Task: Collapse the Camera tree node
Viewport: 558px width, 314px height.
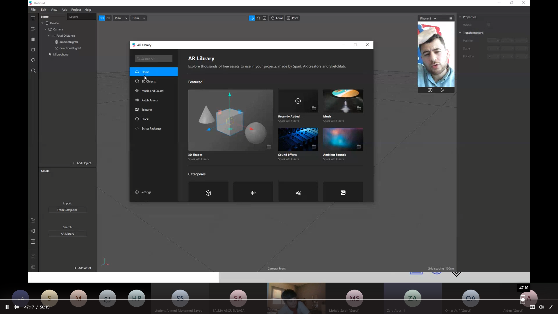Action: [46, 29]
